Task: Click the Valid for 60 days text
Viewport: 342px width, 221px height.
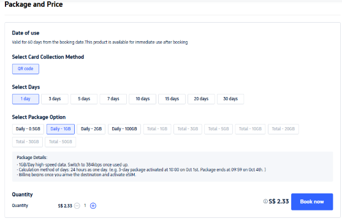Action: (100, 42)
